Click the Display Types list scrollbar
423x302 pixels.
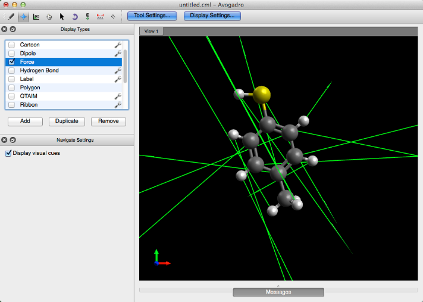[x=125, y=66]
